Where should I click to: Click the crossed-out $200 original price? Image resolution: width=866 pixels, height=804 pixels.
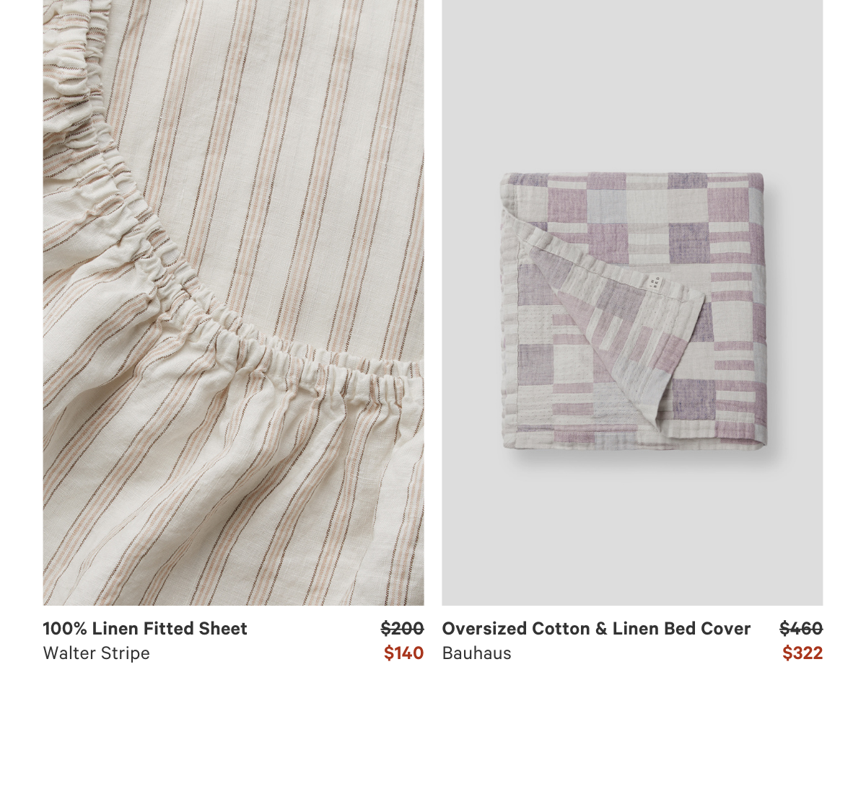(x=402, y=629)
